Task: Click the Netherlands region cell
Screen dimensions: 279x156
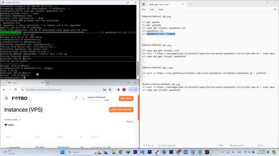Action: click(x=63, y=147)
